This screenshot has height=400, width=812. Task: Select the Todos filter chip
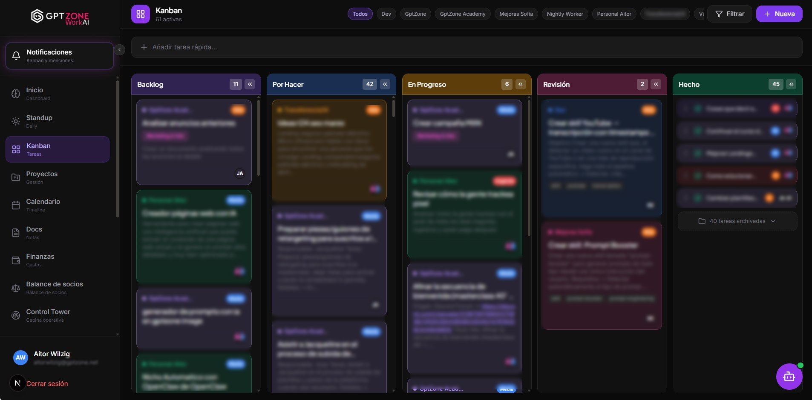click(360, 14)
